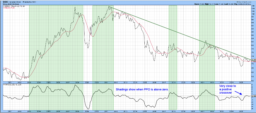The image size is (256, 113).
Task: Click the narrow green shaded band near 2018
Action: click(x=173, y=41)
